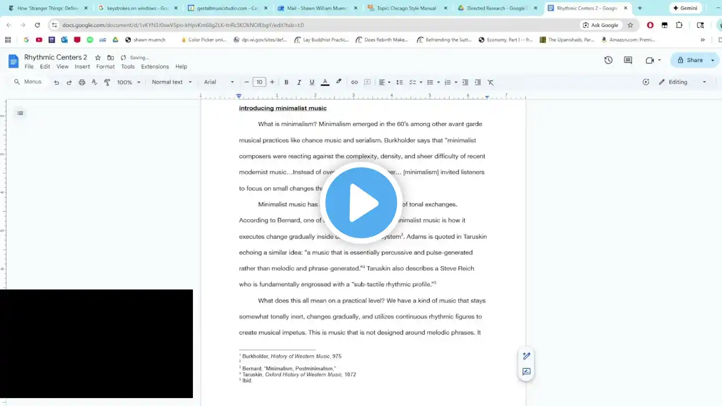
Task: Show document outline in left sidebar
Action: point(20,113)
